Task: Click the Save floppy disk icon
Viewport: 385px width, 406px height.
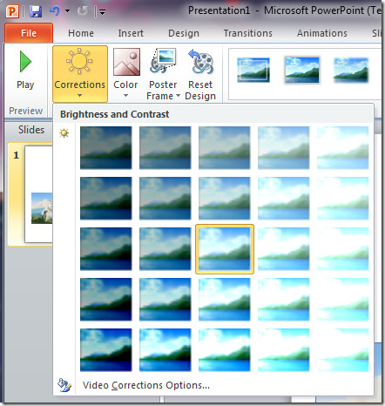Action: pyautogui.click(x=36, y=11)
